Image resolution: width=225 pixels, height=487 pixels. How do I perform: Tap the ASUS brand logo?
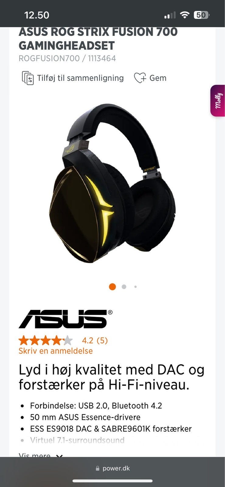65,319
